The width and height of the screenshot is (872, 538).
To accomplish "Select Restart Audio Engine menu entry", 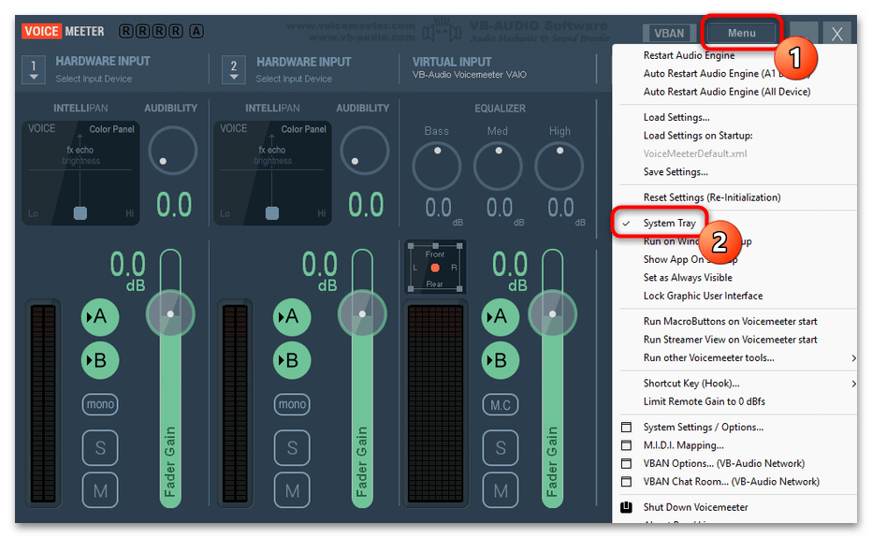I will (689, 56).
